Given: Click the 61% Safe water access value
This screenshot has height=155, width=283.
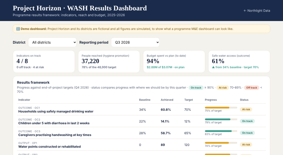Looking at the screenshot, I should coord(218,61).
